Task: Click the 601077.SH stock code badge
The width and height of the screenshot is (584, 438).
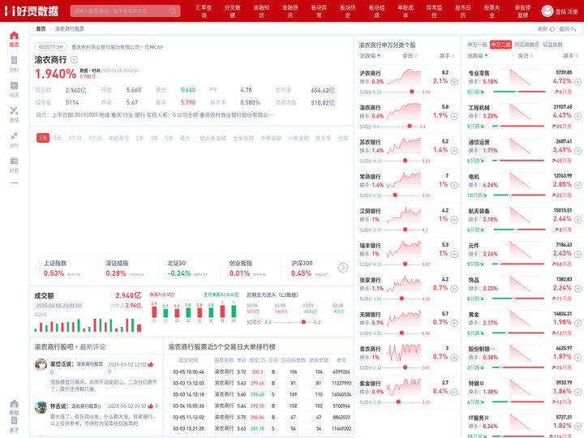Action: (50, 47)
